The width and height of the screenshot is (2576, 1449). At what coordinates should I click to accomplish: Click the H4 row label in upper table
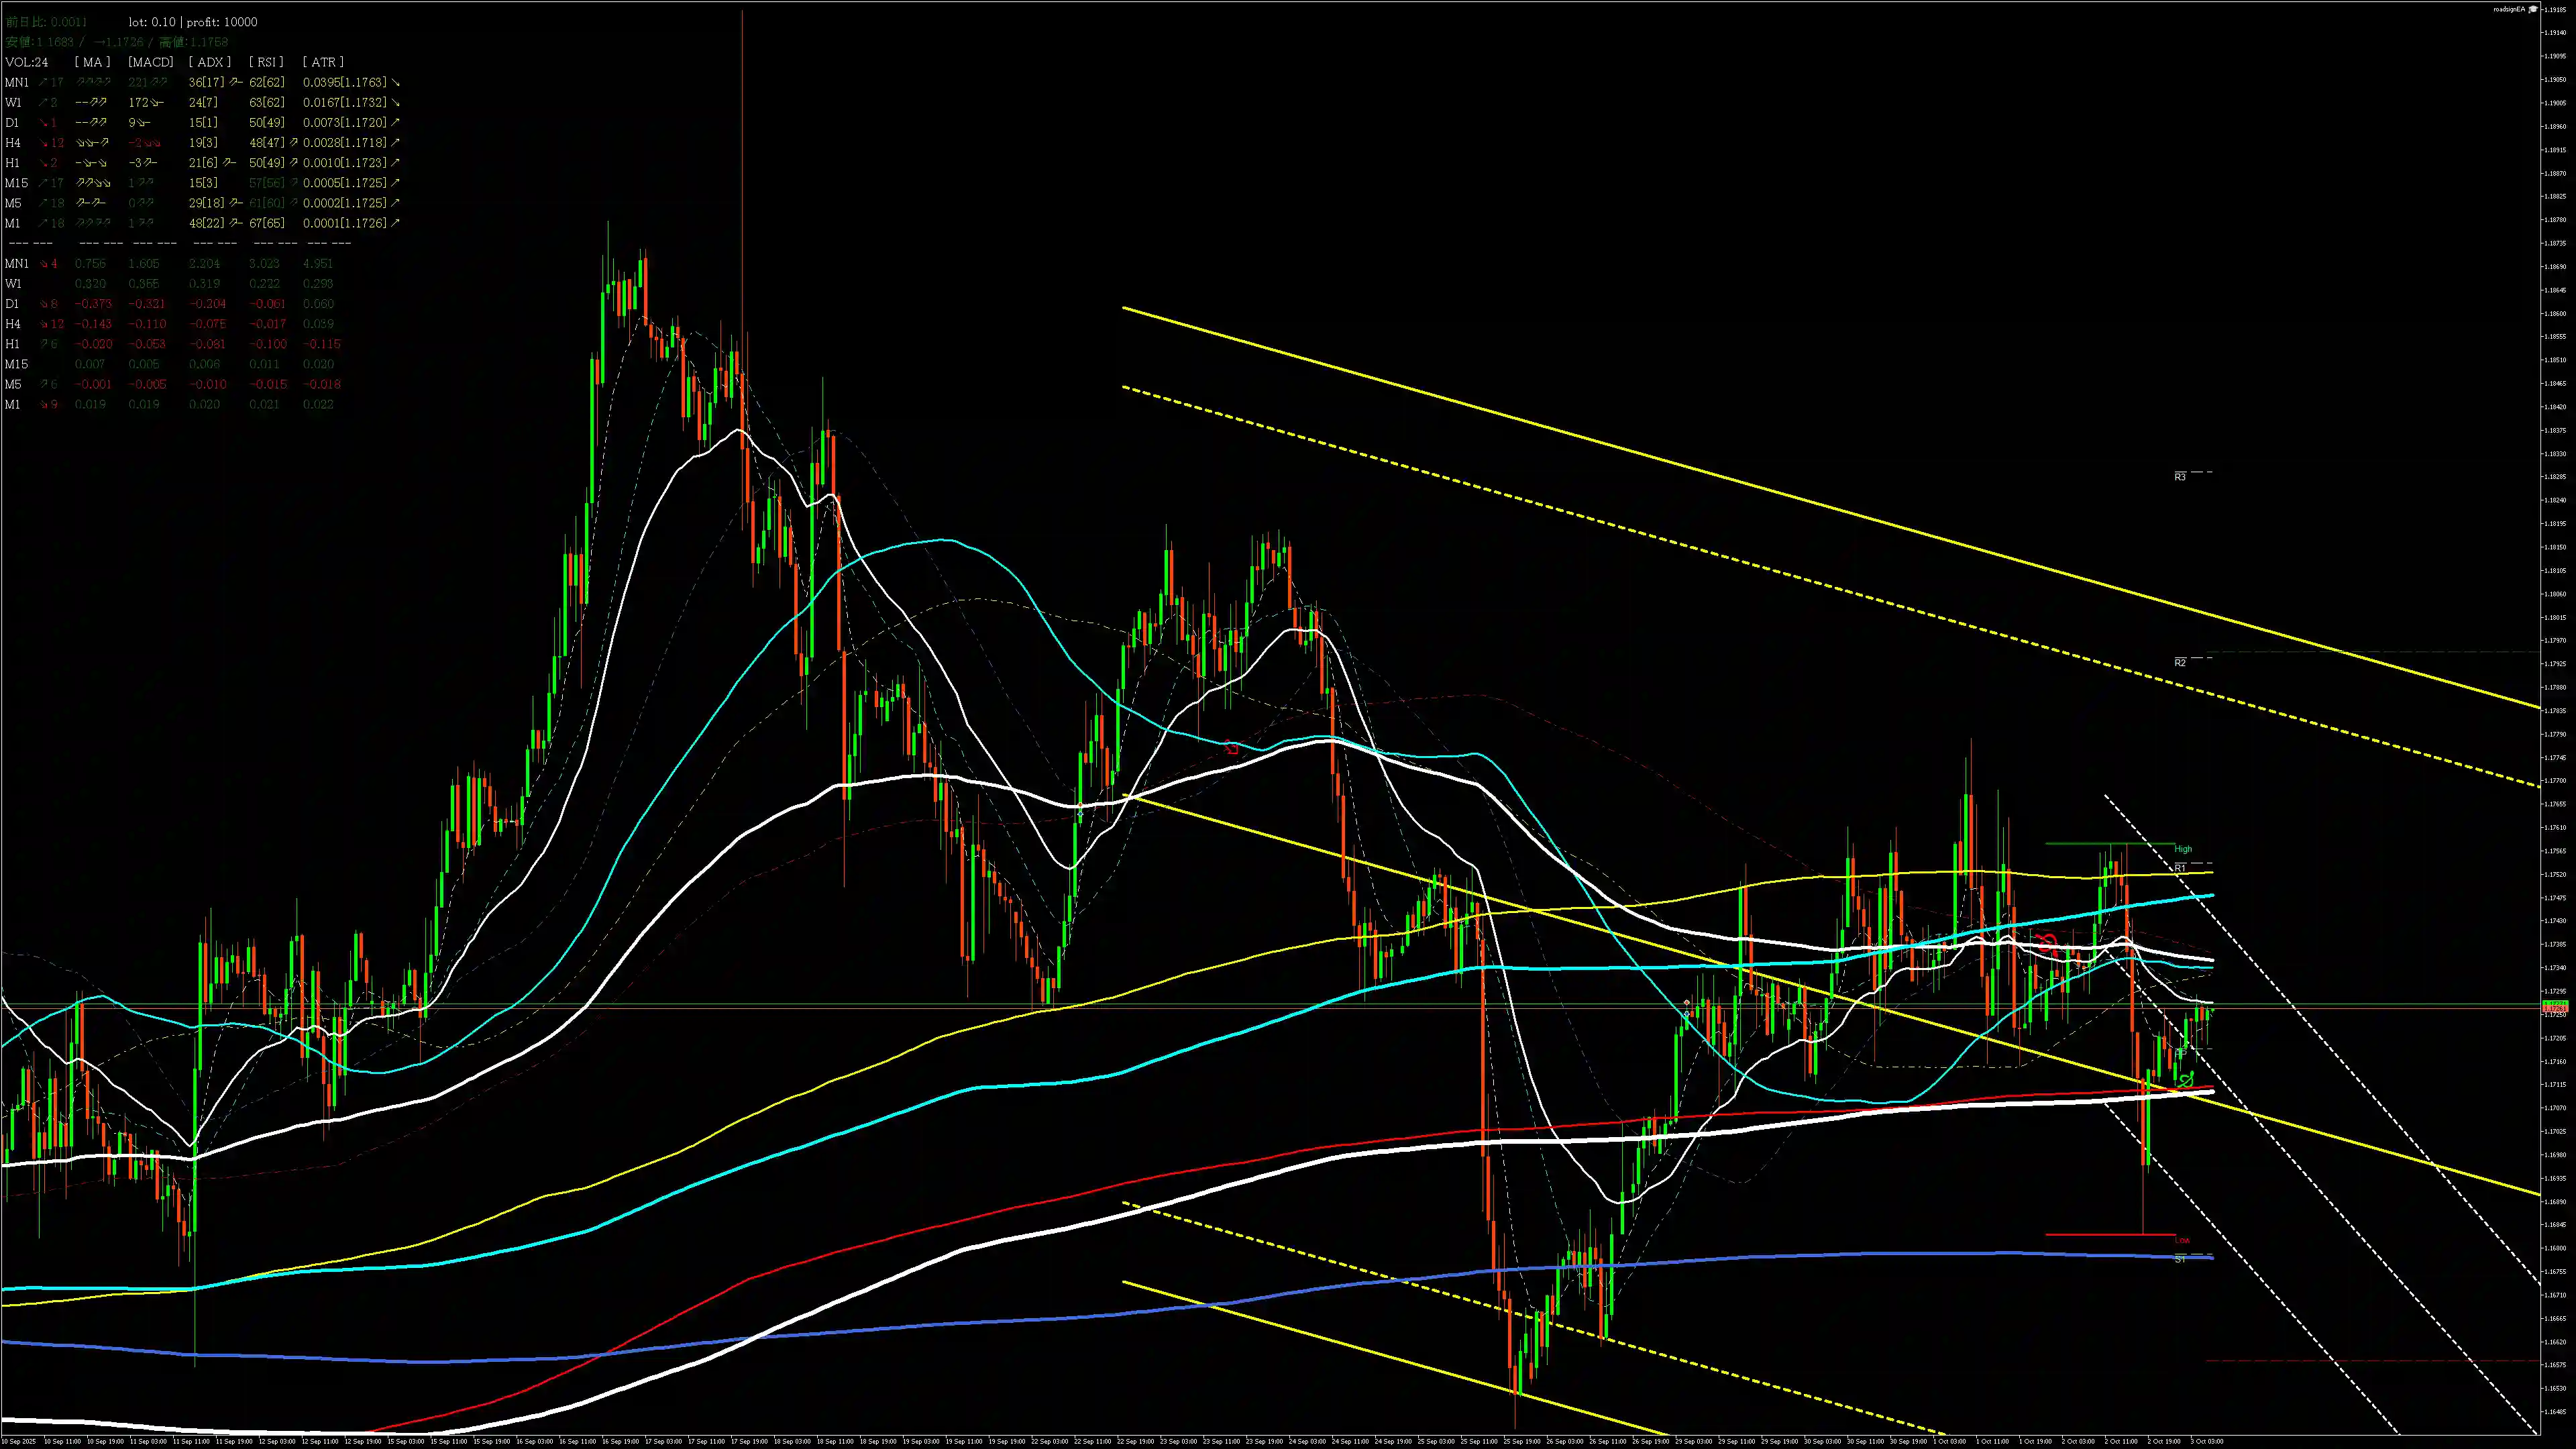click(13, 143)
